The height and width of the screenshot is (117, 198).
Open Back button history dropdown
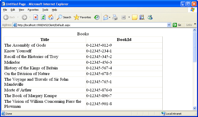click(x=18, y=17)
